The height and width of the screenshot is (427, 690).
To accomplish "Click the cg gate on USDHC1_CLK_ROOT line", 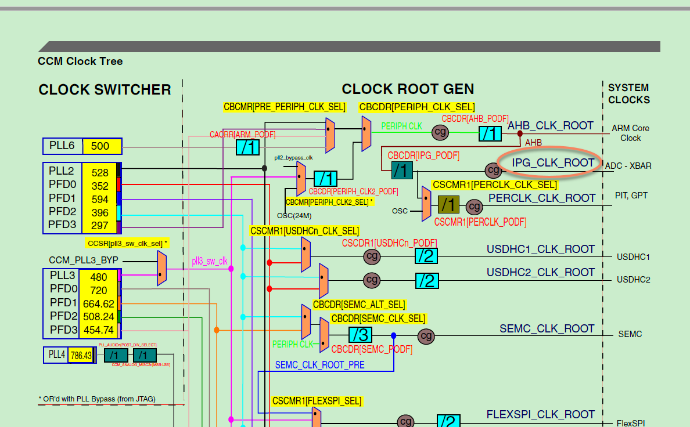I will coord(372,256).
